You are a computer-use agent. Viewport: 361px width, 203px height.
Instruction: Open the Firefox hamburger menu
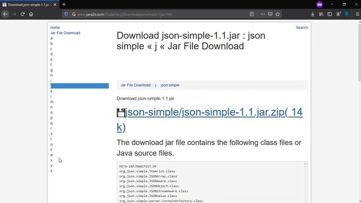(357, 14)
